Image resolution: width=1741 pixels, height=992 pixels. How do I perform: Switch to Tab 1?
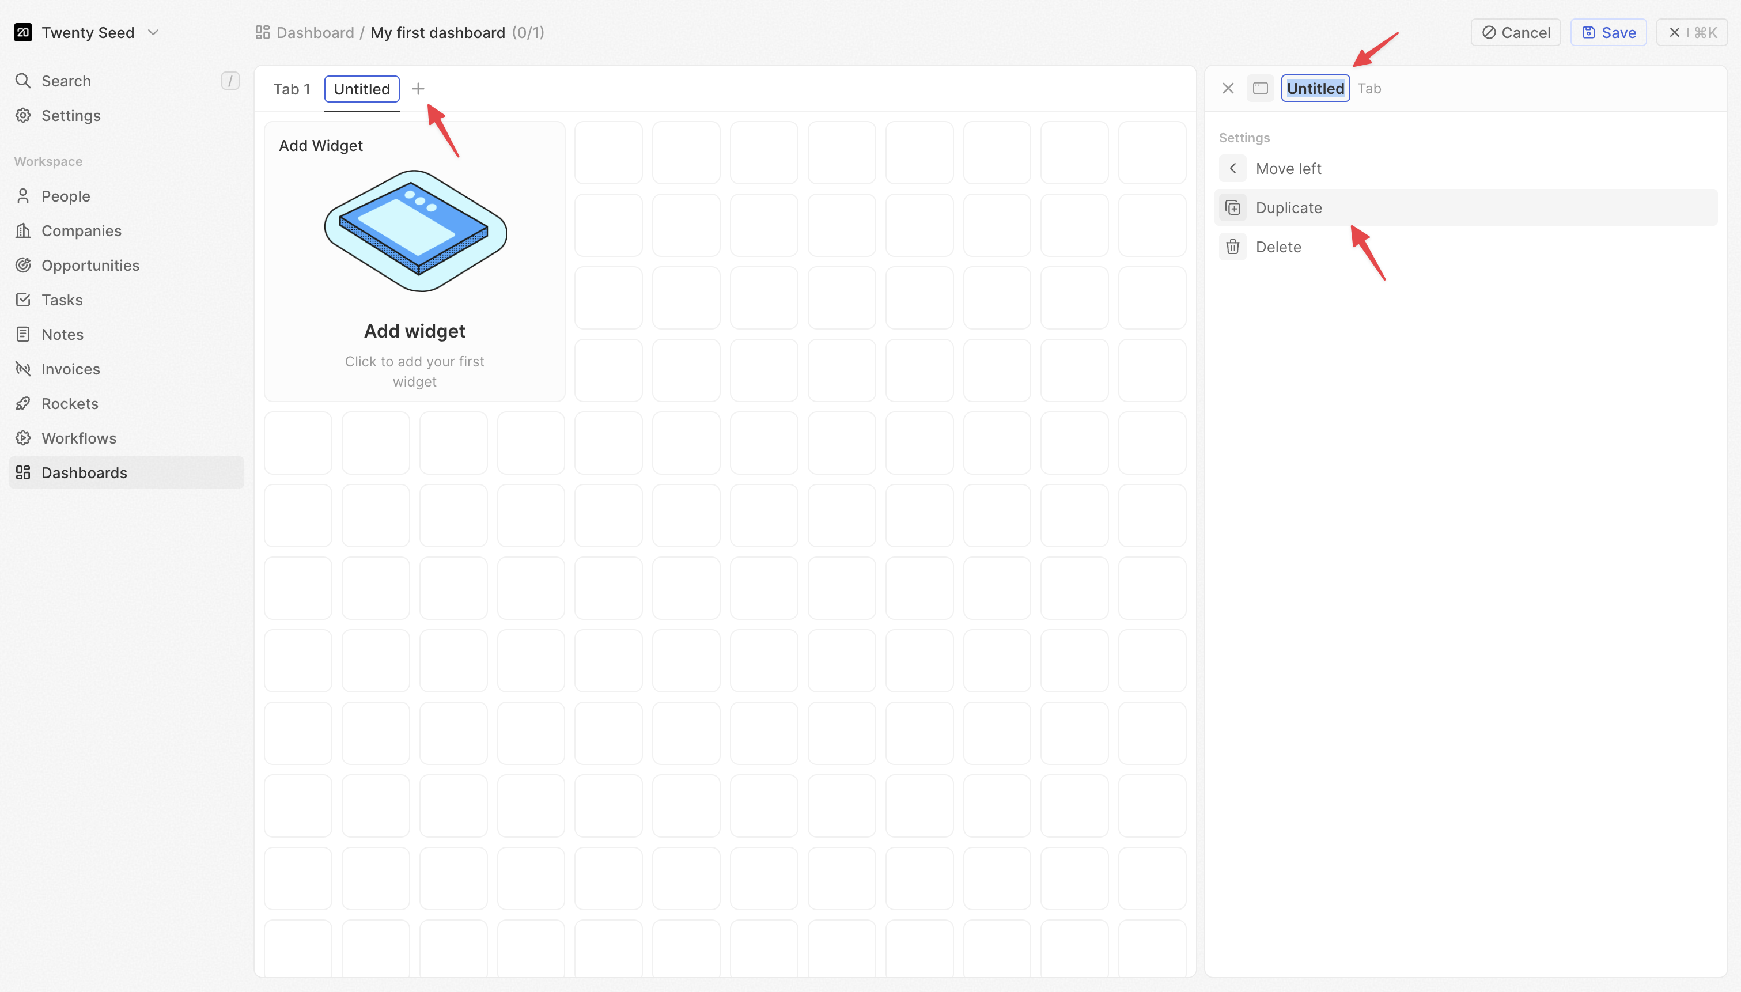pyautogui.click(x=291, y=89)
